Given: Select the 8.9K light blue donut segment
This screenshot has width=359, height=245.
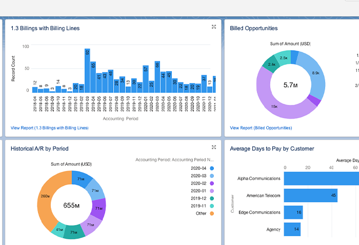Looking at the screenshot, I should click(x=316, y=73).
